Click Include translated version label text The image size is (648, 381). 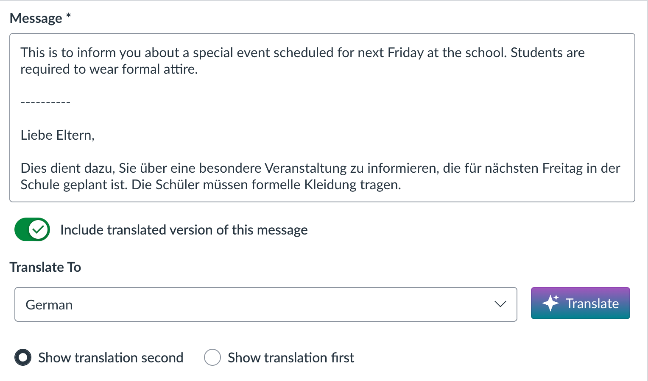(x=184, y=230)
